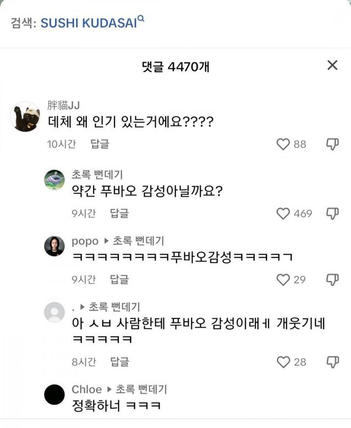The image size is (351, 428).
Task: Reply to popo's comment
Action: click(119, 280)
